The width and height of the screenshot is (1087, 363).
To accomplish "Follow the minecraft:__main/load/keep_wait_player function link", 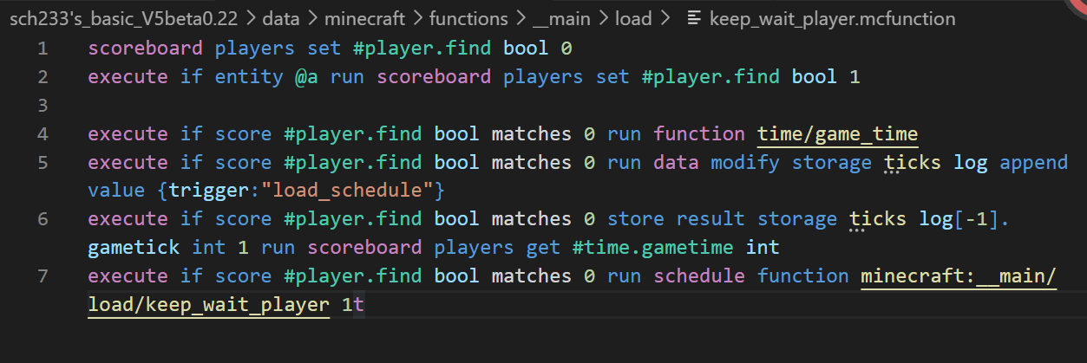I will click(958, 276).
